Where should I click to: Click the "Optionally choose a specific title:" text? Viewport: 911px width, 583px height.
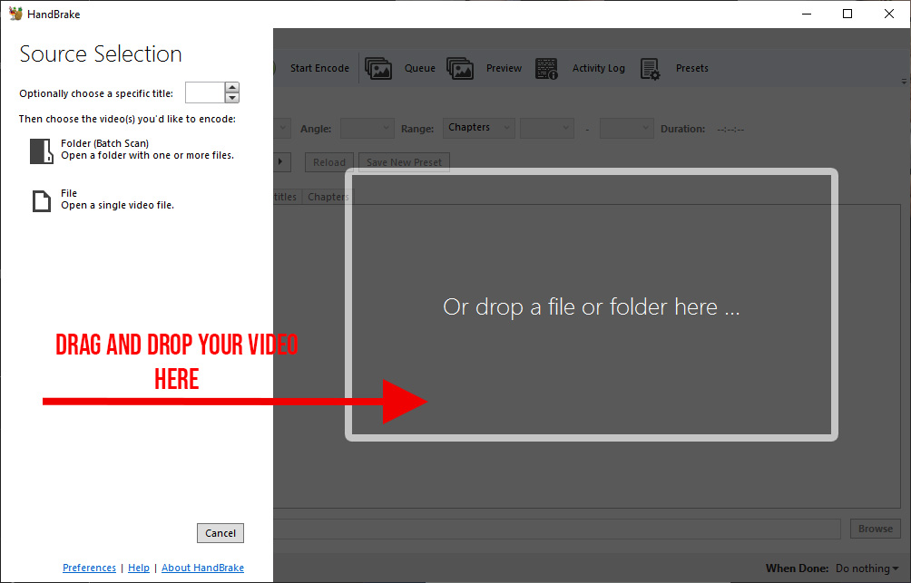pyautogui.click(x=96, y=93)
